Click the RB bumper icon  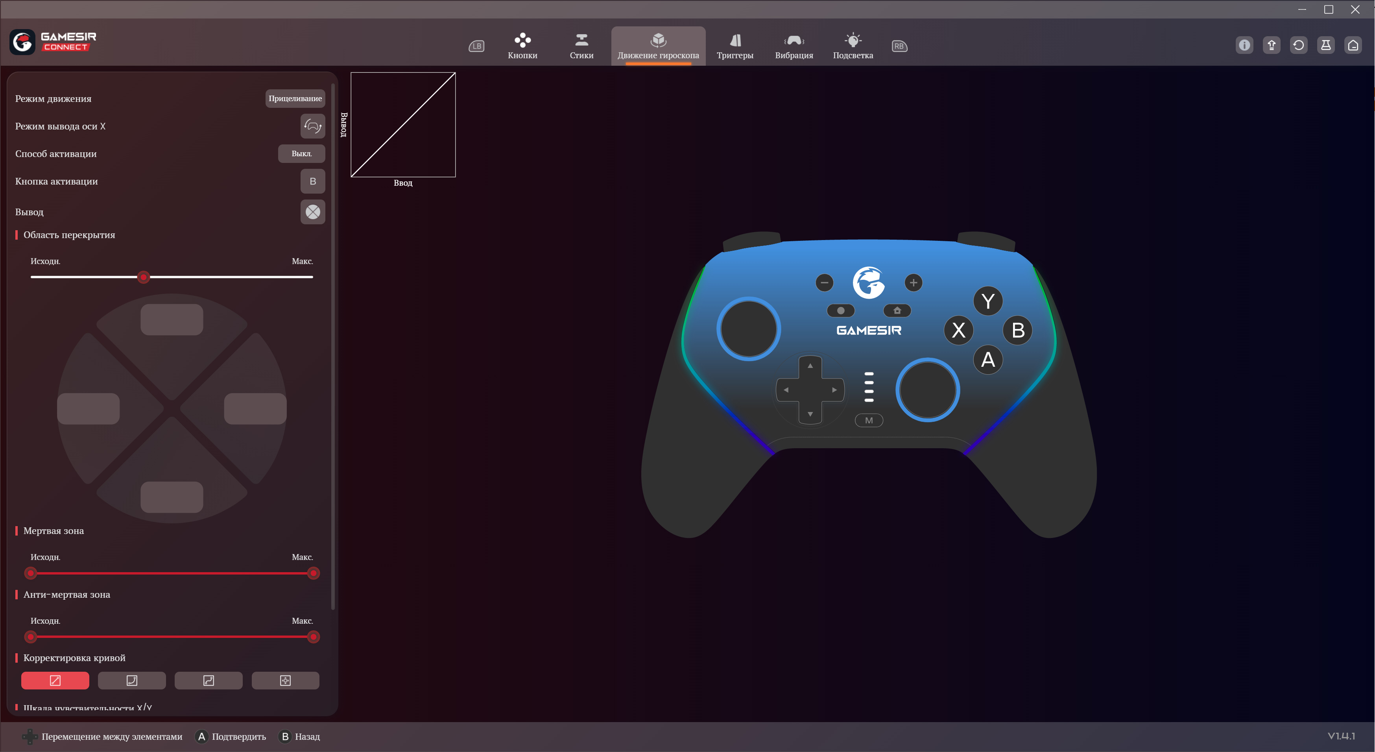tap(899, 46)
